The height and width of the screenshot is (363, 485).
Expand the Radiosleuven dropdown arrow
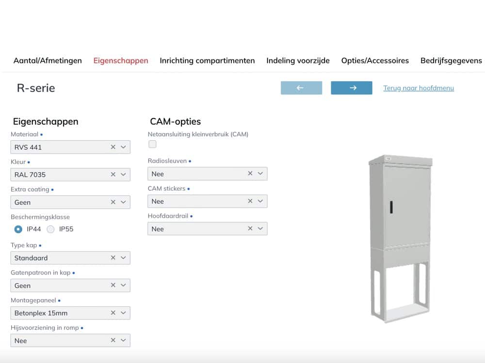(260, 173)
